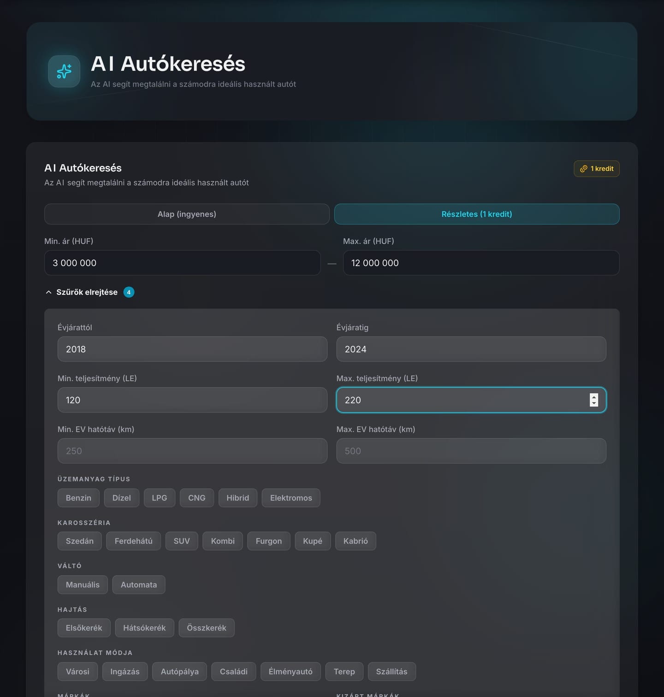Click the sparkle AI logo icon
Screen dimensions: 664x697
(x=64, y=71)
